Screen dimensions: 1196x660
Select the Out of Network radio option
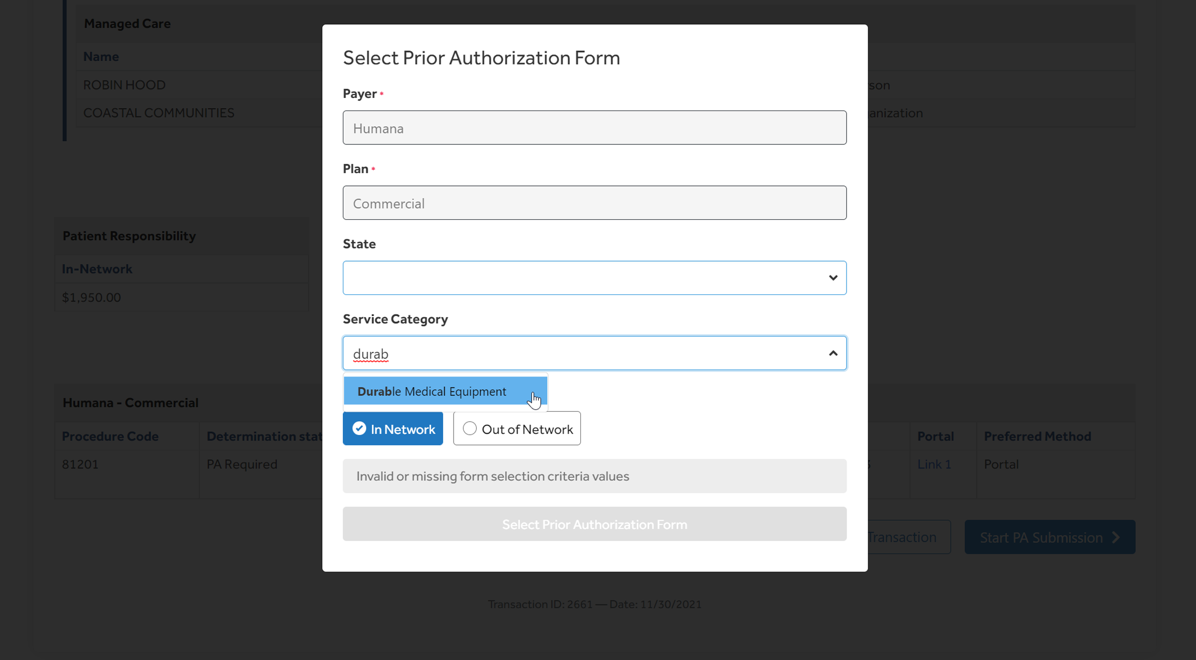(517, 429)
